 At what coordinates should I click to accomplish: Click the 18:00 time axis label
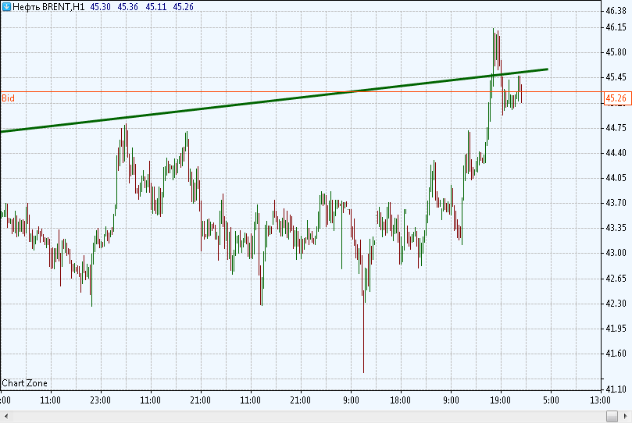400,400
